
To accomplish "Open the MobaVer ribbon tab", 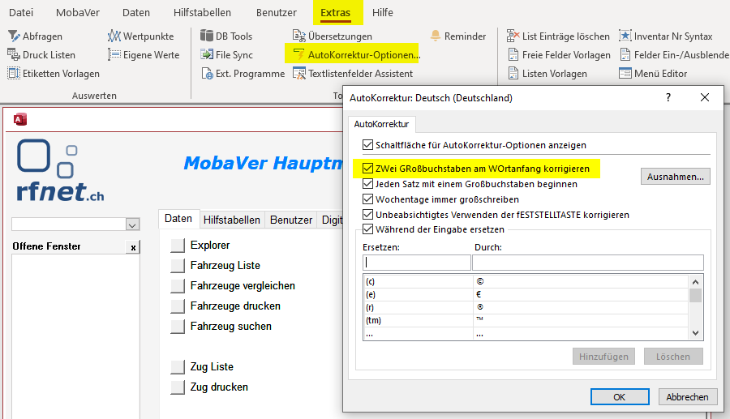I will pyautogui.click(x=78, y=12).
